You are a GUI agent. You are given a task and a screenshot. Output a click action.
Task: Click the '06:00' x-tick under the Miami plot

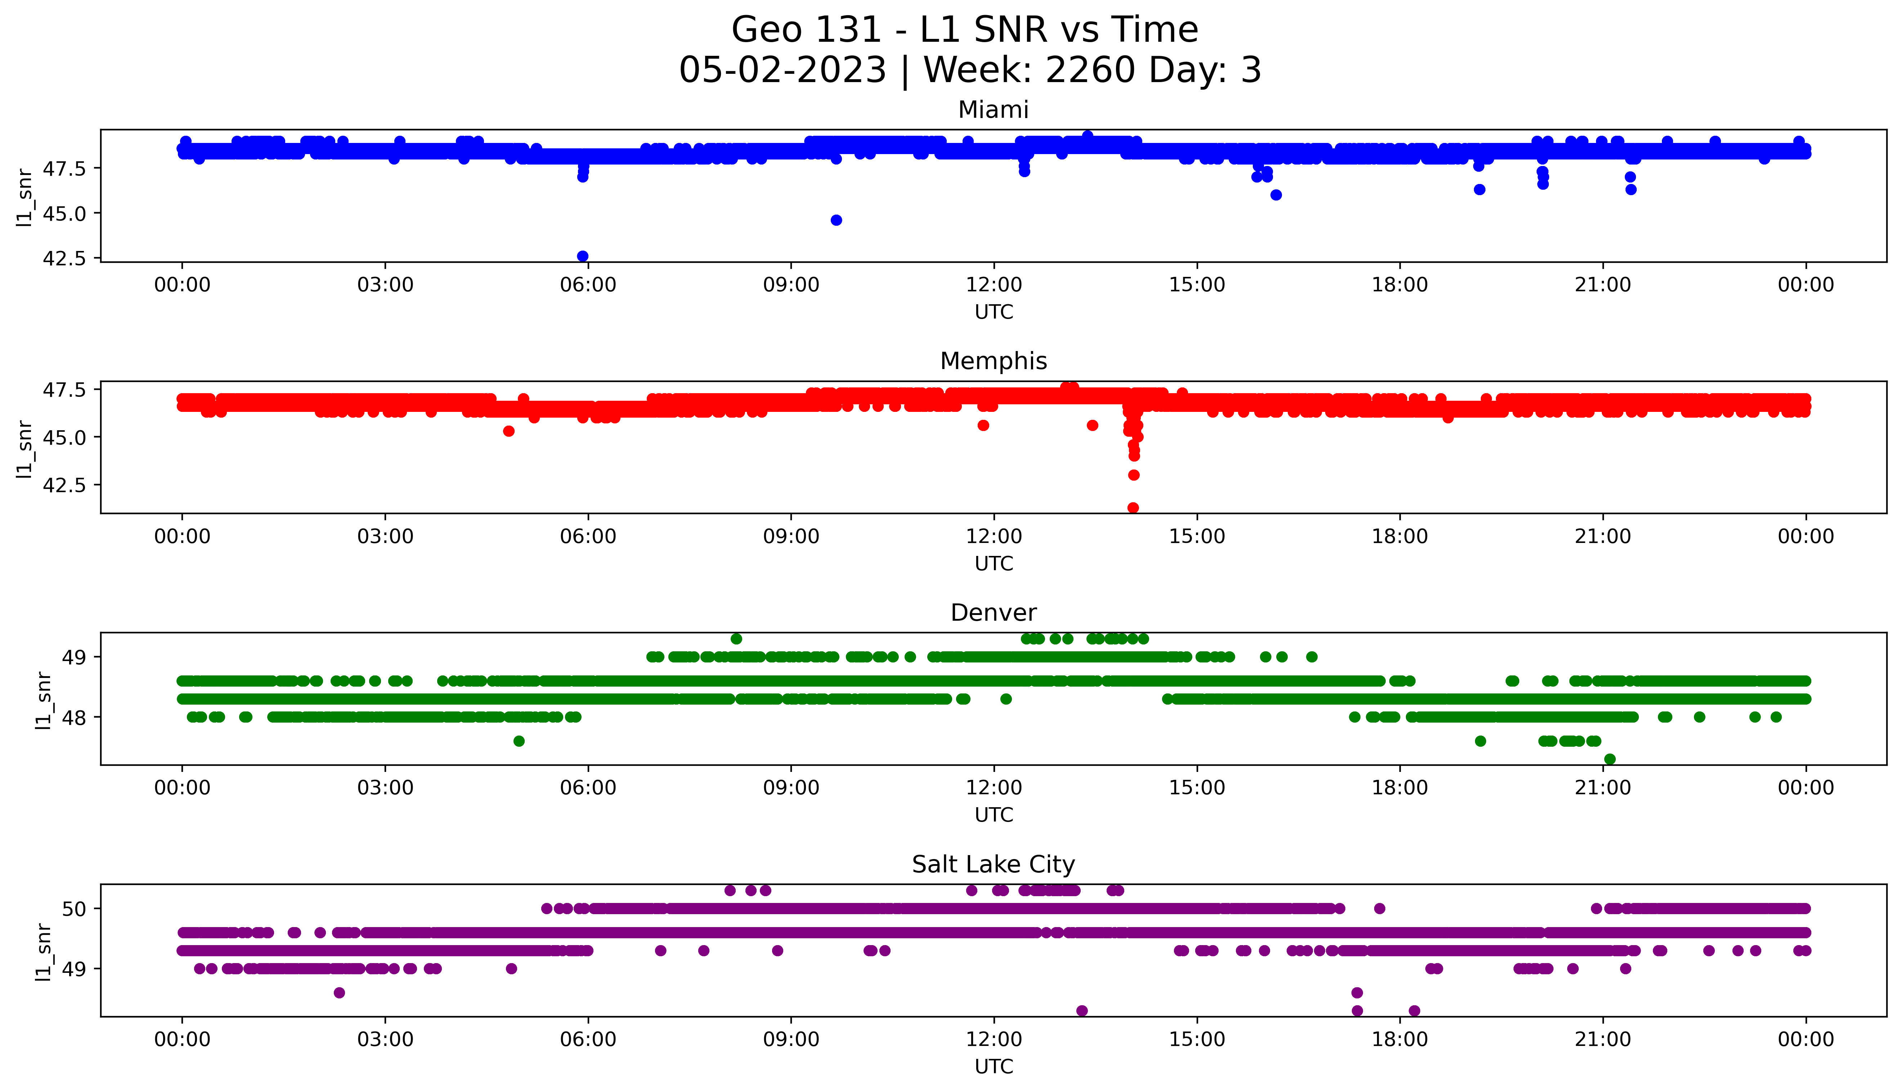pyautogui.click(x=588, y=285)
